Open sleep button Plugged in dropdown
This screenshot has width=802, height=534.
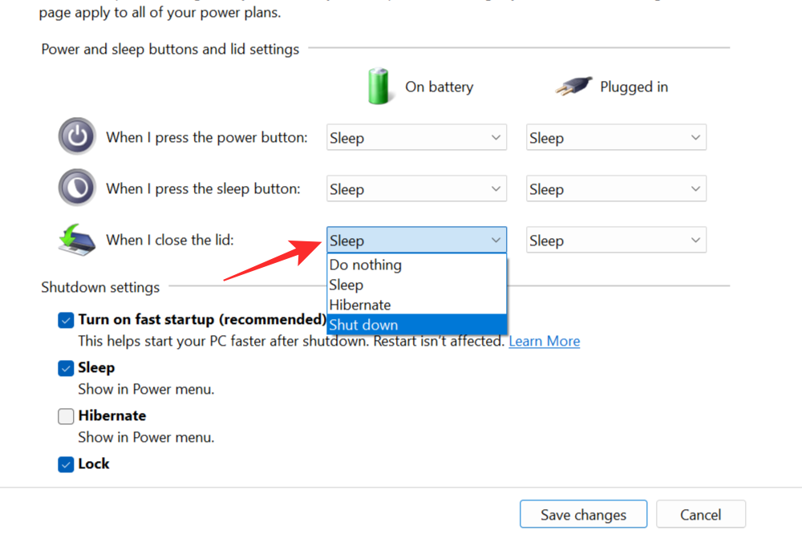tap(616, 189)
